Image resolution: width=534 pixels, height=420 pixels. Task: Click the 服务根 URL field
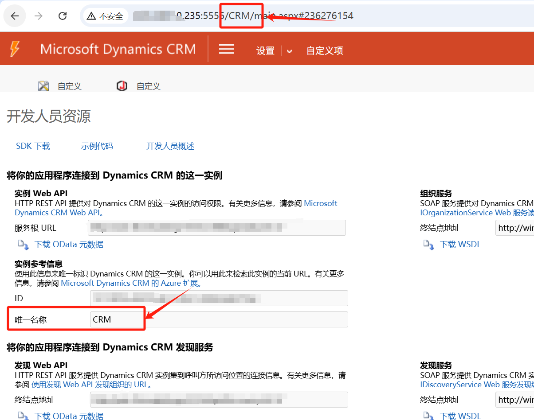click(217, 228)
